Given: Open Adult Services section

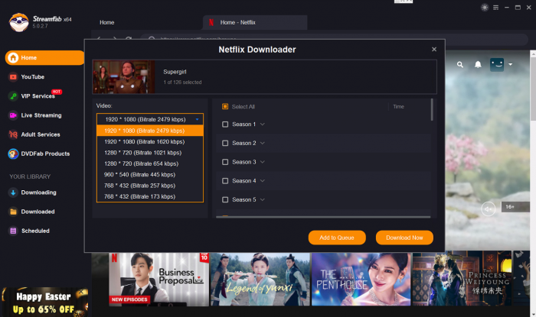Looking at the screenshot, I should pyautogui.click(x=41, y=134).
